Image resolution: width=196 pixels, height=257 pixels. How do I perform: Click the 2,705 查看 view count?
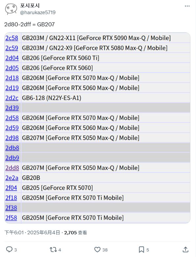[76, 233]
